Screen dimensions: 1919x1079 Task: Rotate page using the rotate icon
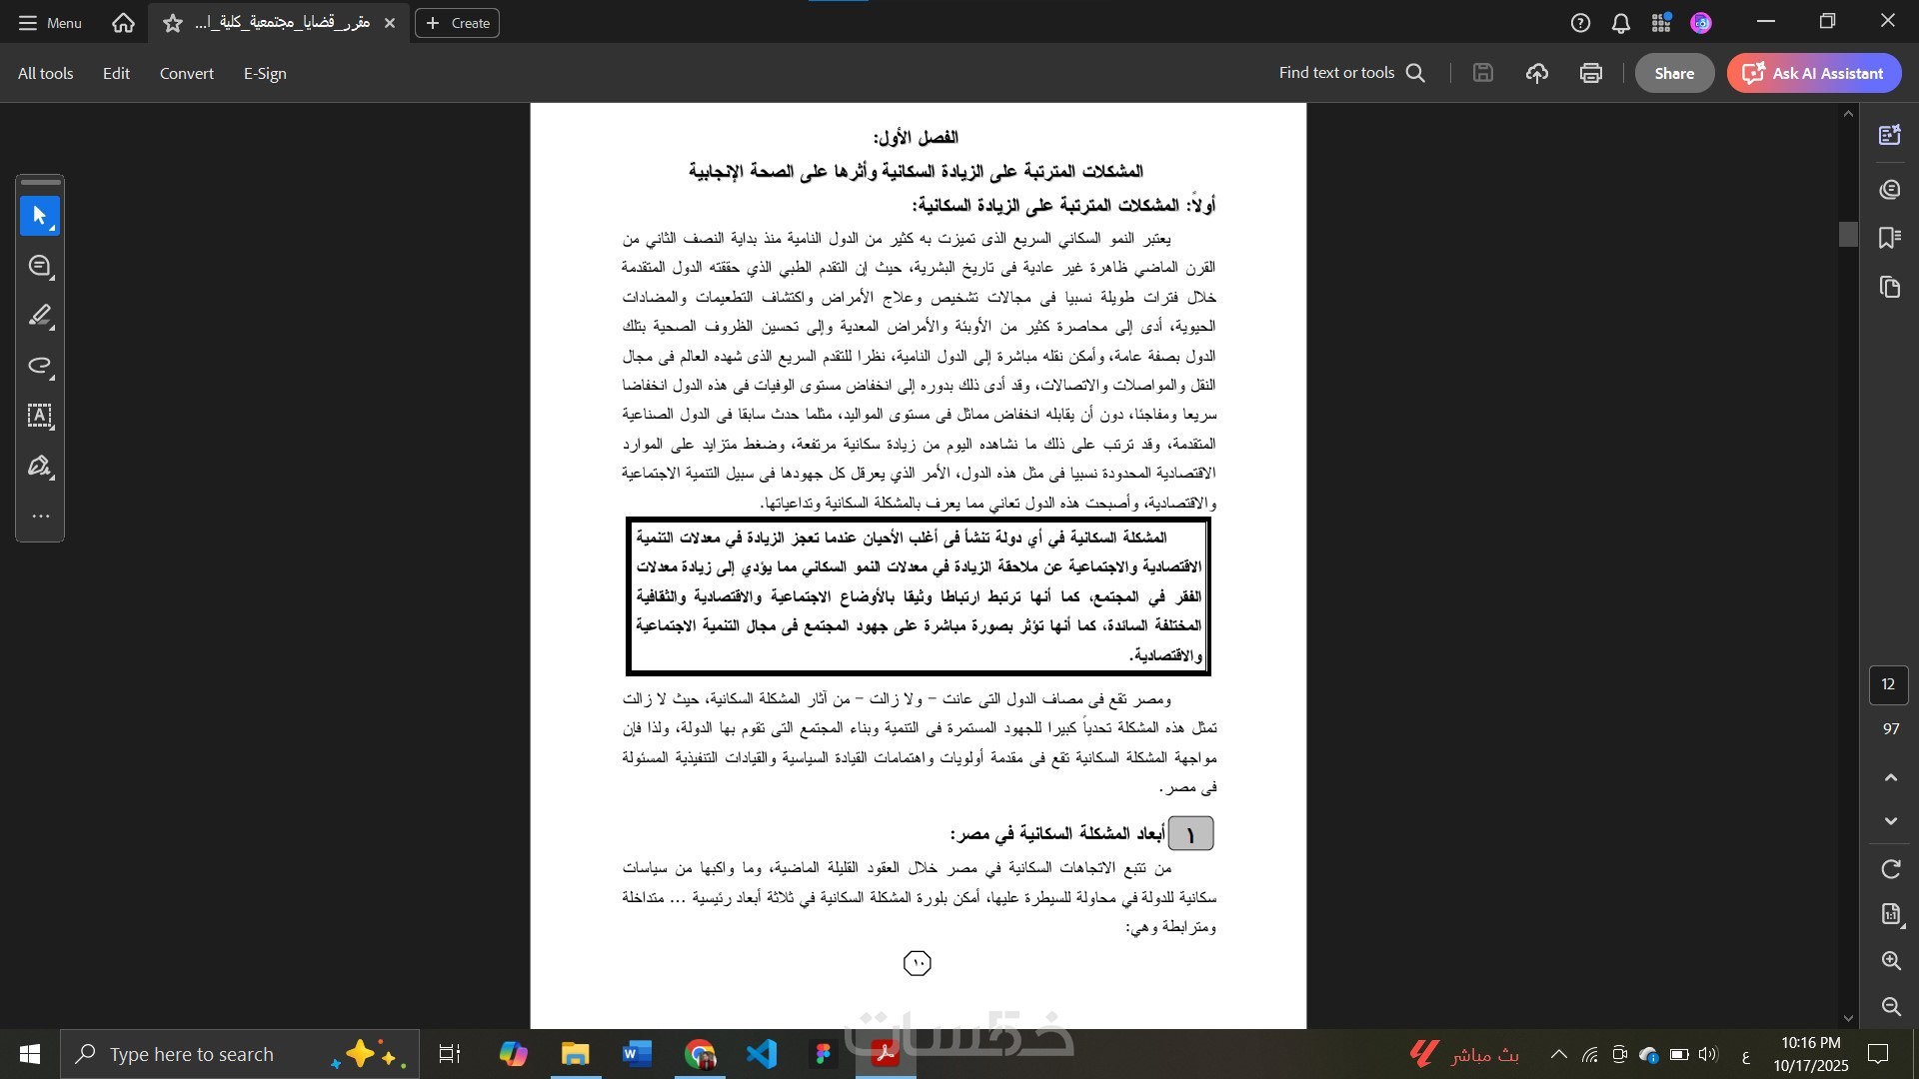(x=1890, y=869)
